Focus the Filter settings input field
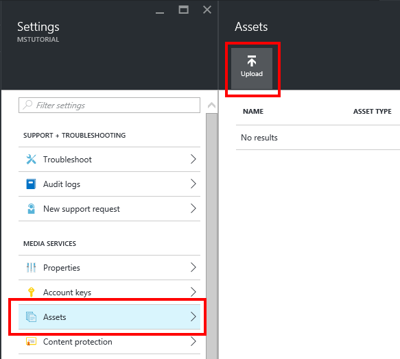Image resolution: width=400 pixels, height=359 pixels. (109, 105)
